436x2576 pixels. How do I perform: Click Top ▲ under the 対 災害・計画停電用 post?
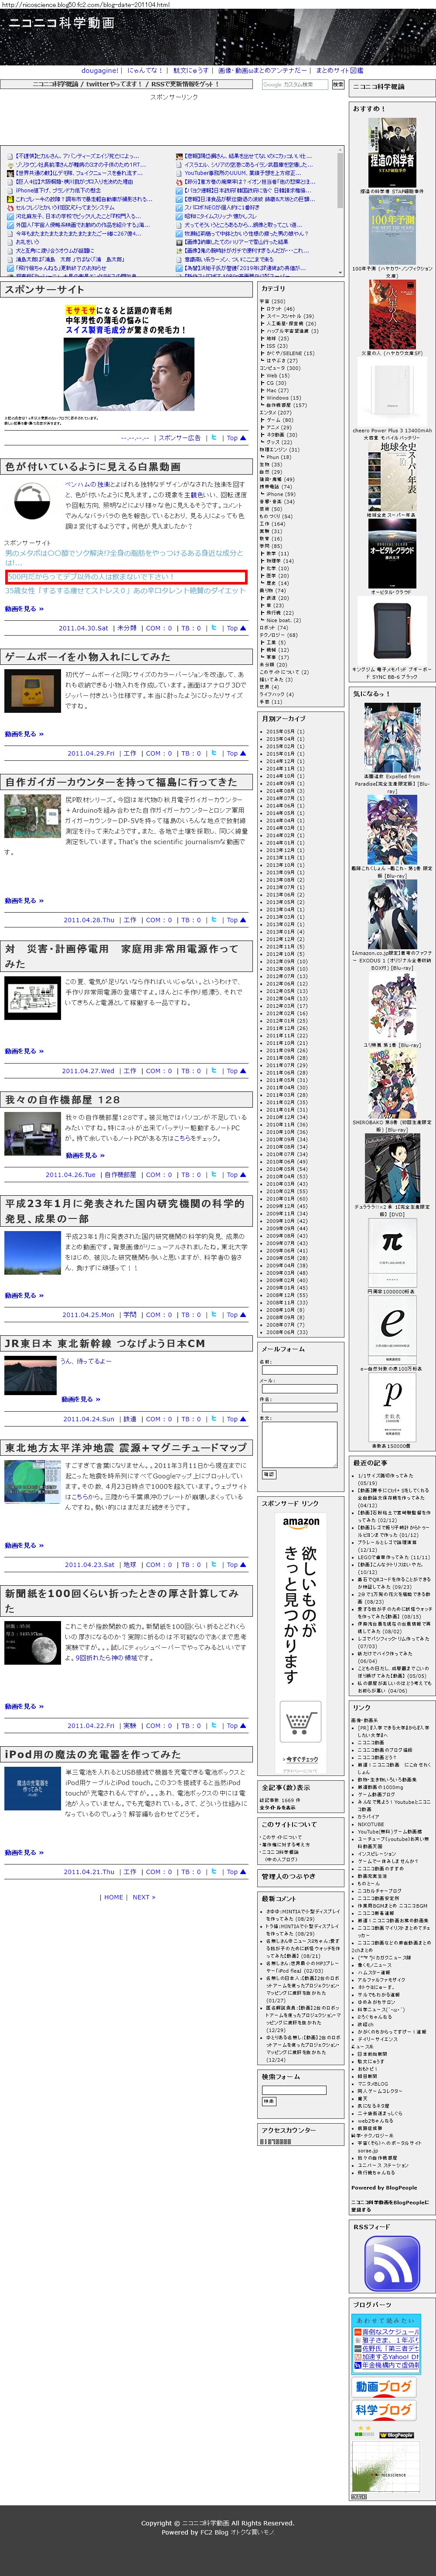coord(235,1070)
